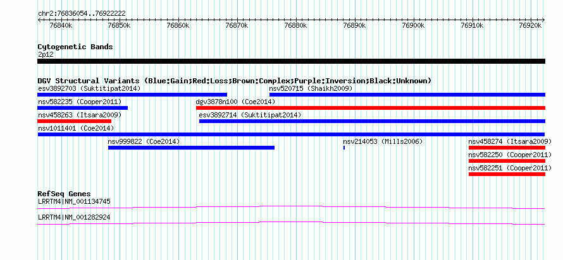Select the esv3892703 (Suktitipat2014) variant label
This screenshot has width=563, height=260.
pyautogui.click(x=89, y=88)
